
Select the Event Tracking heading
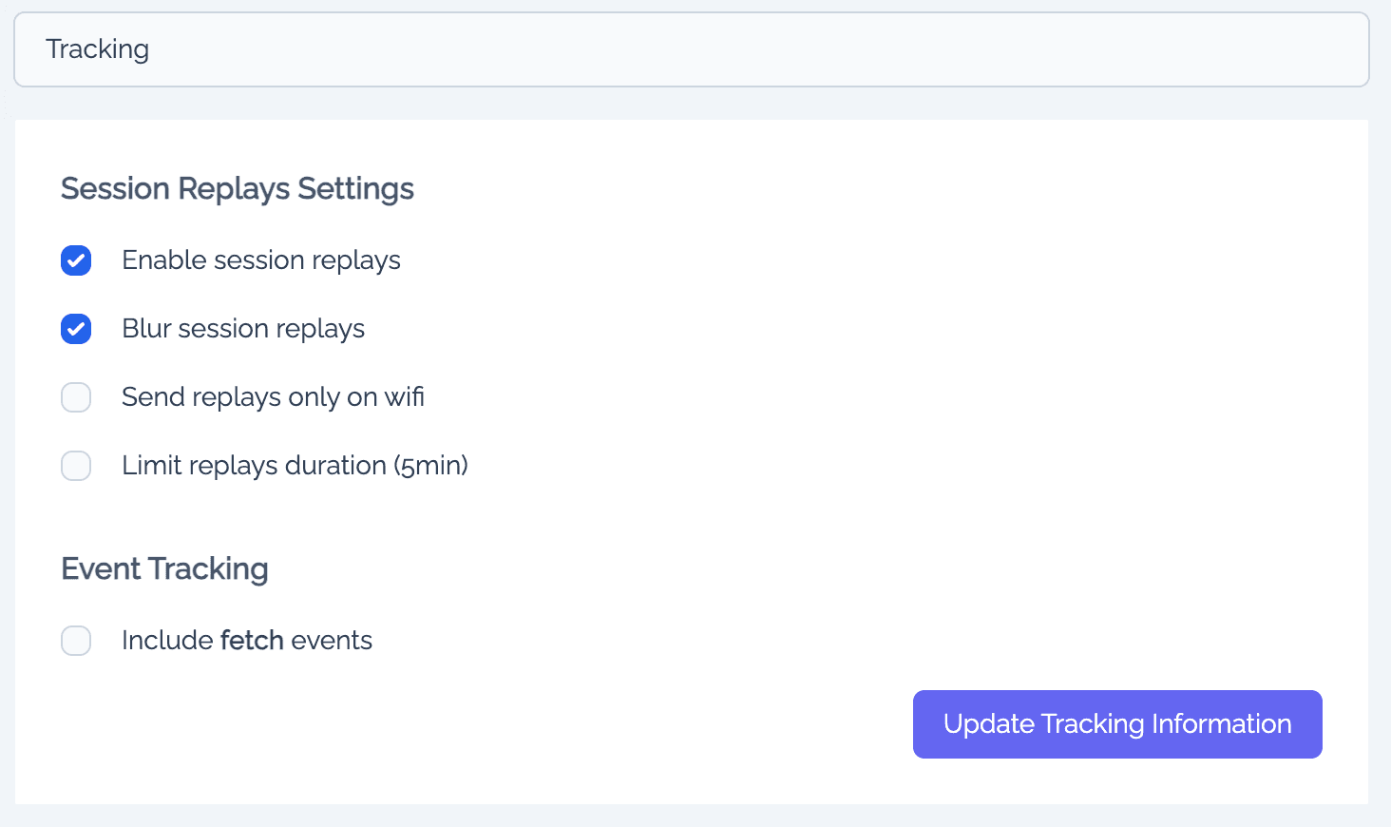[164, 569]
